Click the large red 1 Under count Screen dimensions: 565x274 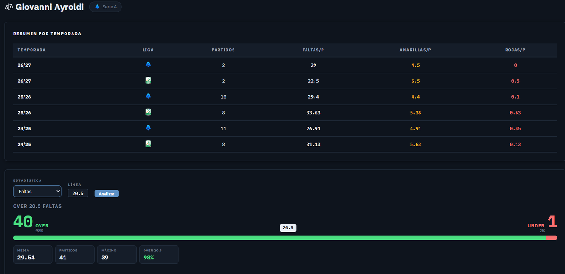tap(552, 222)
